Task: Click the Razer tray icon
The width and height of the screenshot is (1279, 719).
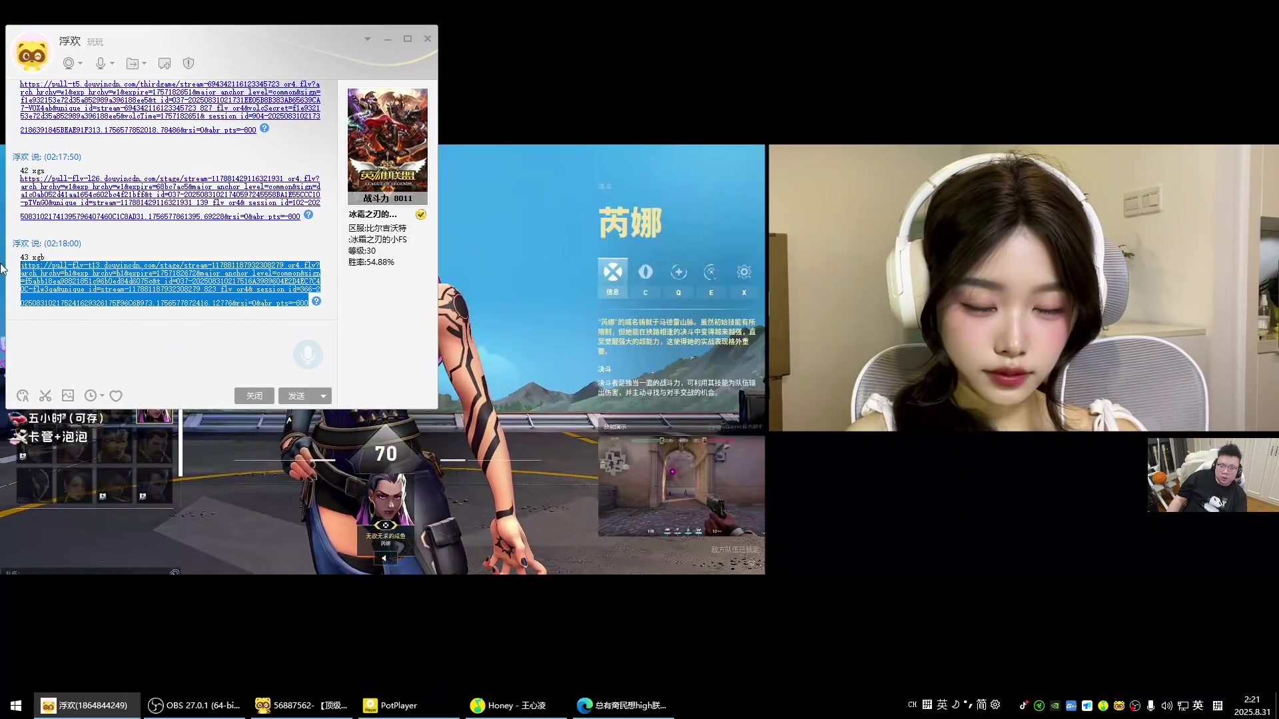Action: tap(1039, 706)
